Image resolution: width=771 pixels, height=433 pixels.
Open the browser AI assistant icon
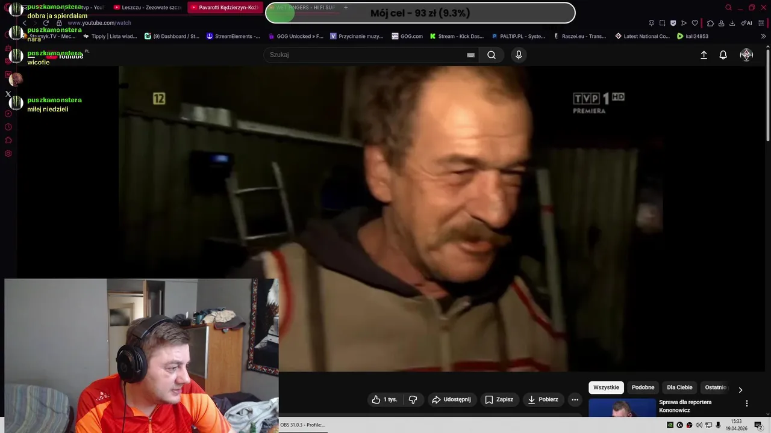pyautogui.click(x=747, y=23)
